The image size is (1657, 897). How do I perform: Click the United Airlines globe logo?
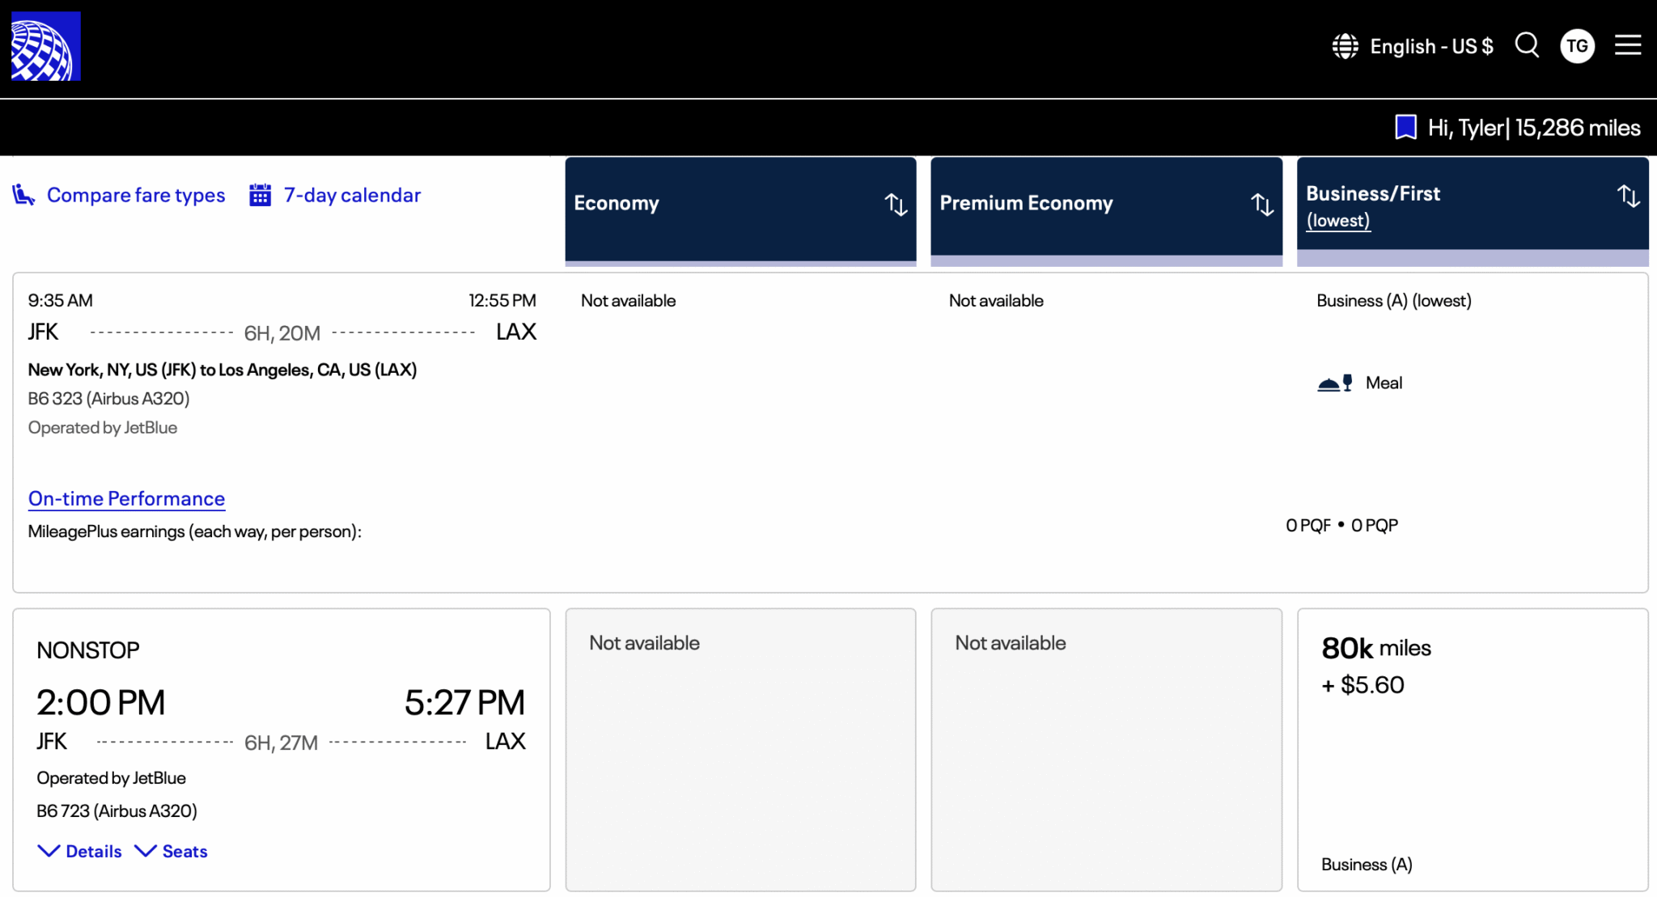[44, 45]
